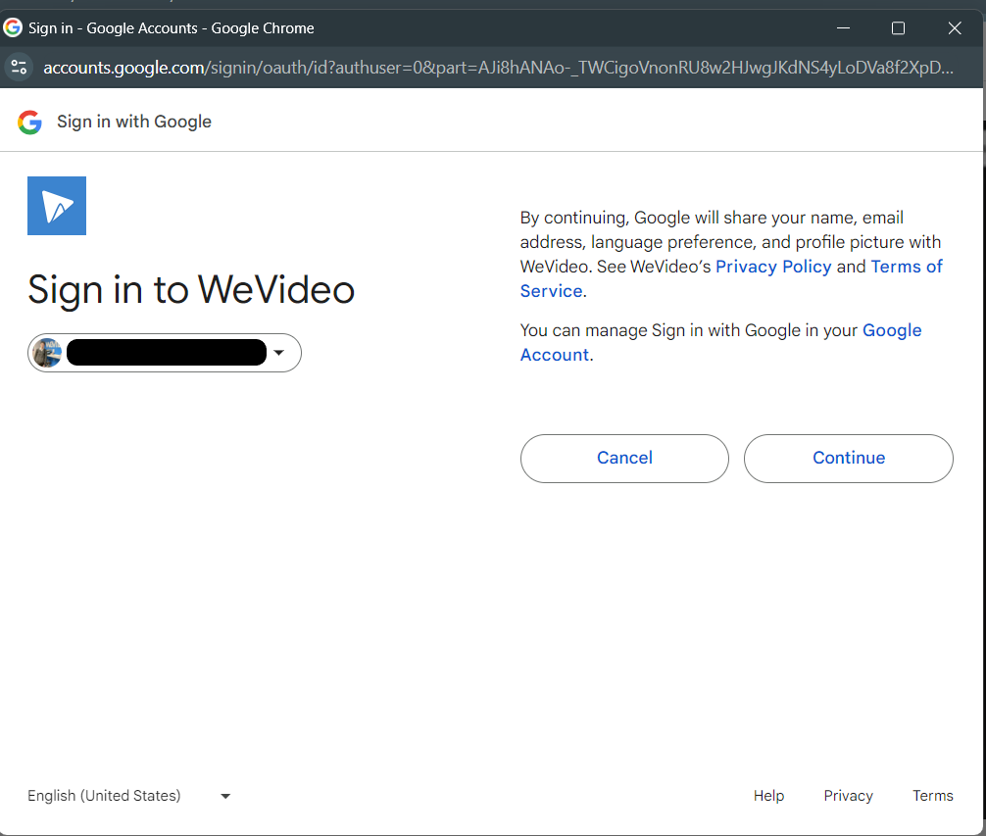Open the Google Account link
986x836 pixels.
point(892,330)
